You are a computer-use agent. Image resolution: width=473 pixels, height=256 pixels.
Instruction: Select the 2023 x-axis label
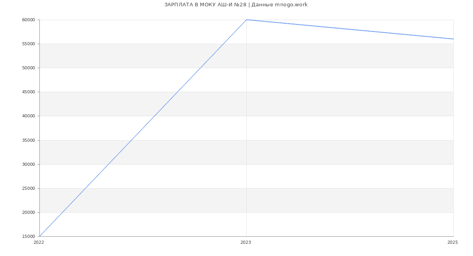246,242
